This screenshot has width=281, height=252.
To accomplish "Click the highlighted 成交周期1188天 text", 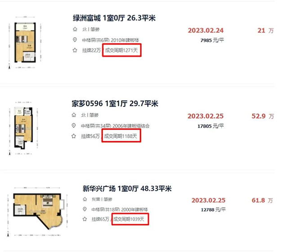I will pyautogui.click(x=122, y=136).
